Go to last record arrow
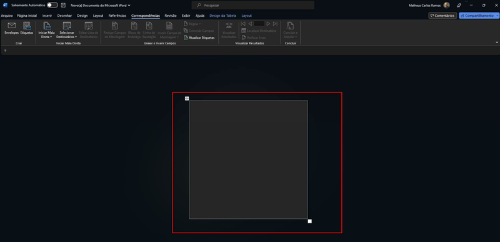Screen dimensions: 500x242 coord(275,24)
